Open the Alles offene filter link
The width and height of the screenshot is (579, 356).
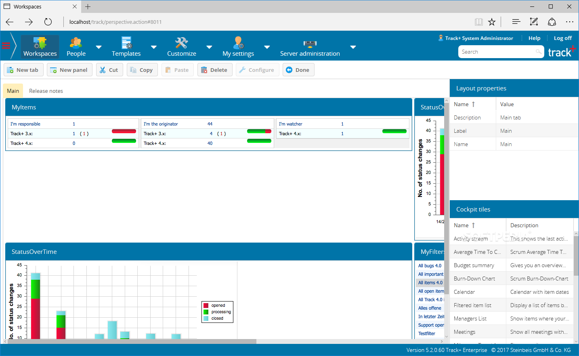[x=430, y=308]
